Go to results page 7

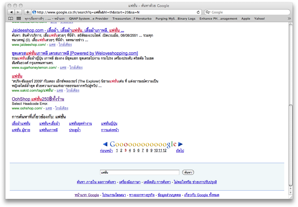pos(143,150)
